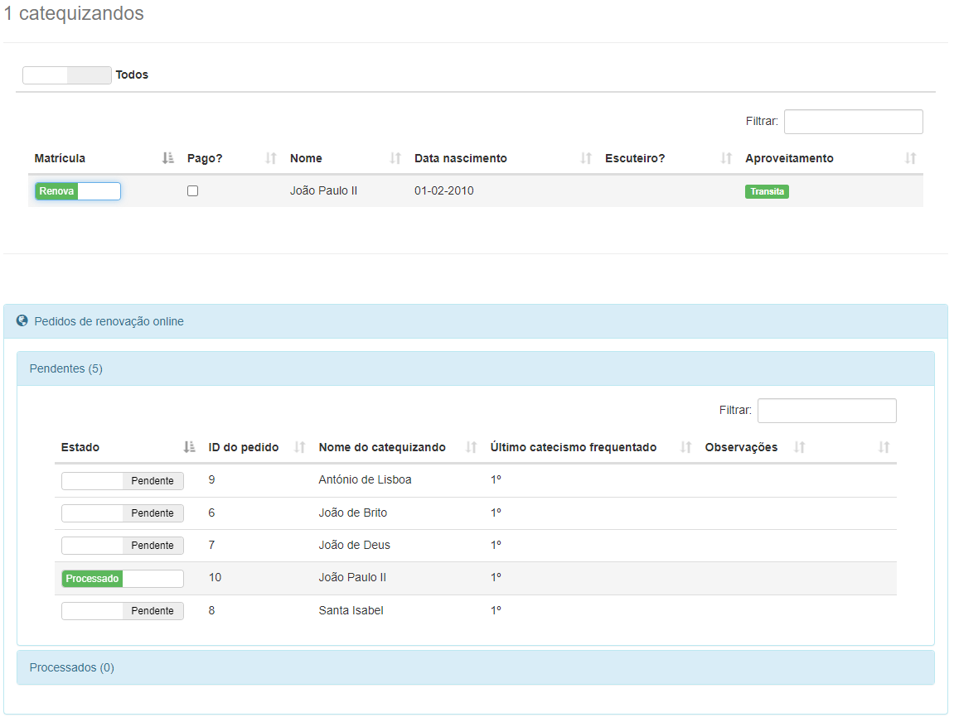
Task: Sort pending requests by Estado icon
Action: point(189,447)
